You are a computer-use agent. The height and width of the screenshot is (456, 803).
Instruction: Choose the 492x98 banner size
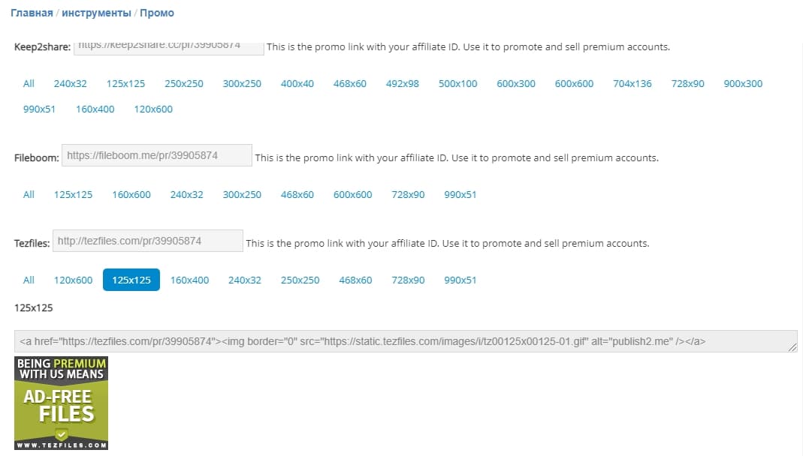point(403,83)
